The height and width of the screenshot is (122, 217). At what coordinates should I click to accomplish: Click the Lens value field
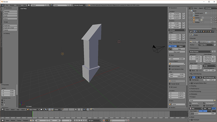coord(177,59)
